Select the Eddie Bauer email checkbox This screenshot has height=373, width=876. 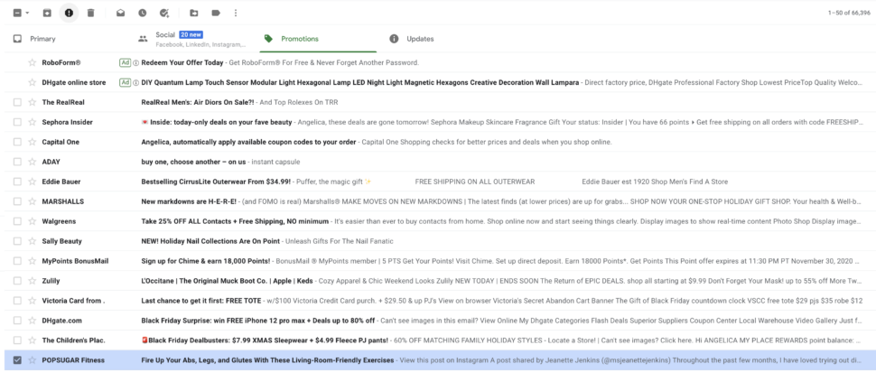coord(17,182)
